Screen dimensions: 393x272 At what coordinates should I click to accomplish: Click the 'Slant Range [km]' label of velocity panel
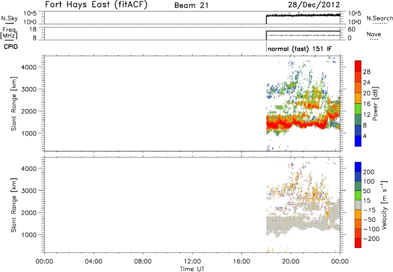click(14, 205)
